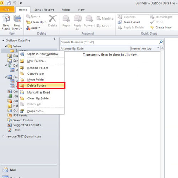Choose Delete Folder from context menu
Image resolution: width=178 pixels, height=178 pixels.
coord(41,85)
